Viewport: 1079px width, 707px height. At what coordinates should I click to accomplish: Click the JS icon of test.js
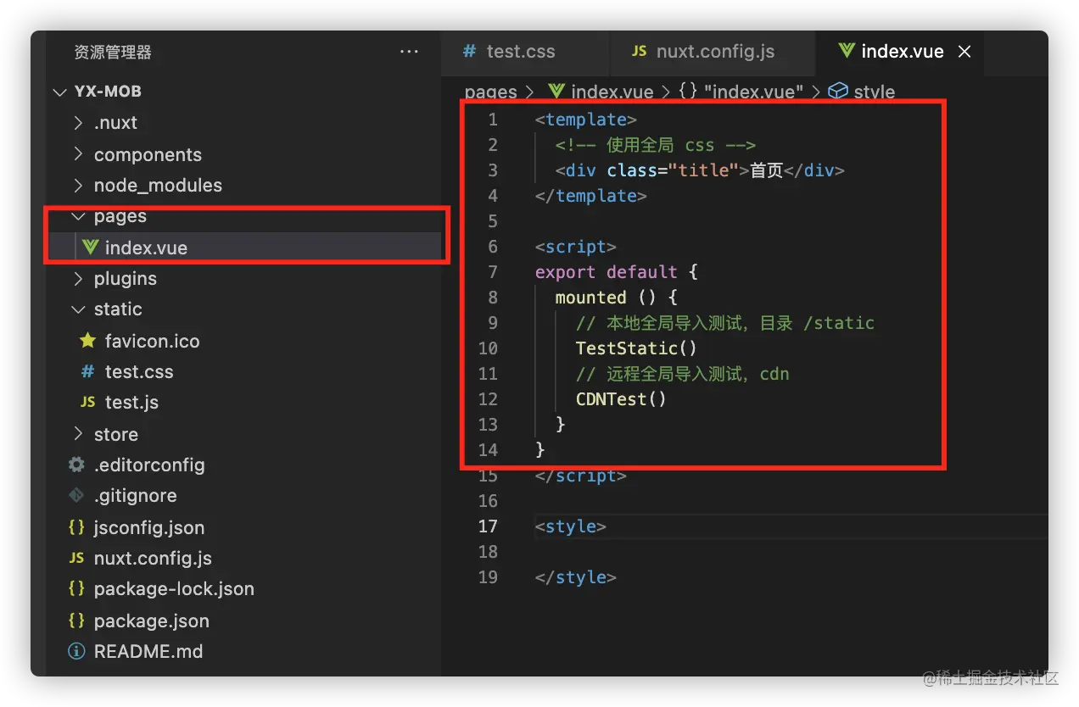[x=87, y=403]
